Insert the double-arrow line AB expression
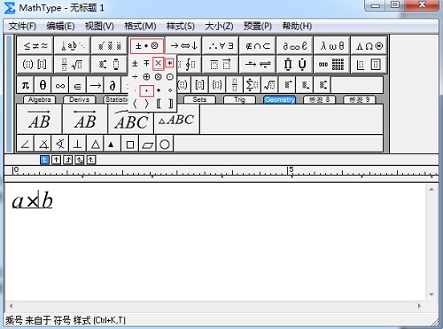The height and width of the screenshot is (329, 443). 85,119
